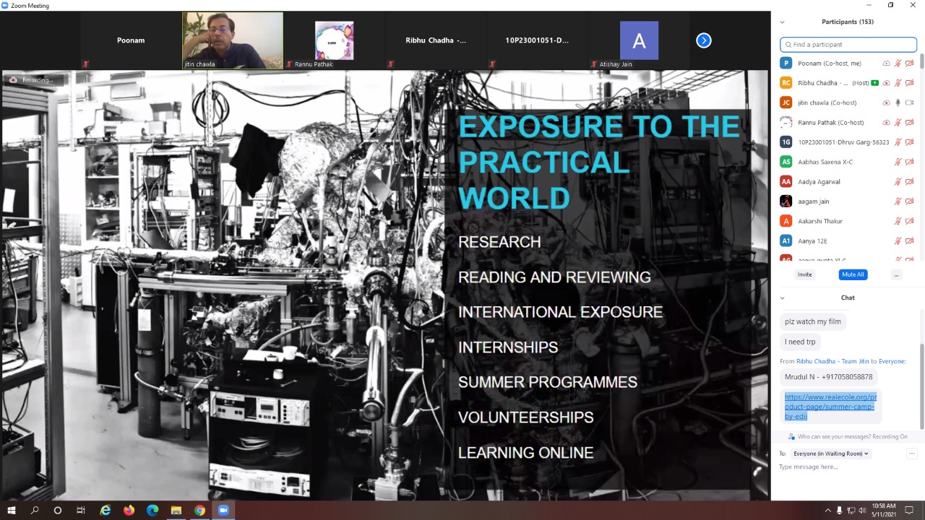Click Ribhu Chadha's green screen-share icon
The width and height of the screenshot is (925, 520).
874,83
